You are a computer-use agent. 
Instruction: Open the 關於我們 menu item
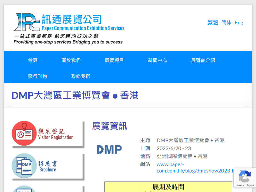coord(71,60)
